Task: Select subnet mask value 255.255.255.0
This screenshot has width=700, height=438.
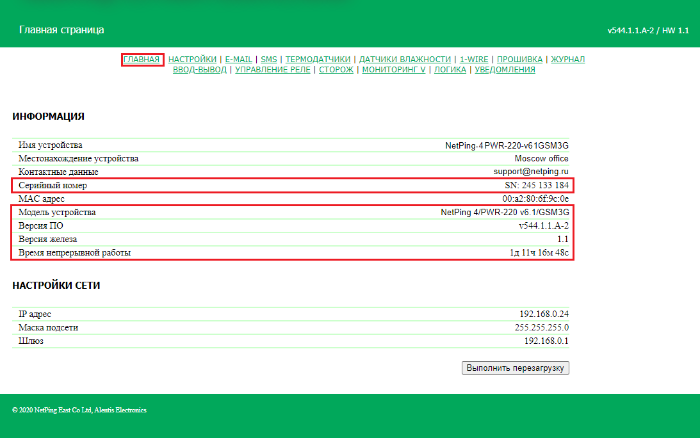Action: coord(542,327)
